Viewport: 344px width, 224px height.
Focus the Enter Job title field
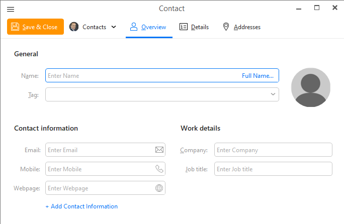coord(273,169)
